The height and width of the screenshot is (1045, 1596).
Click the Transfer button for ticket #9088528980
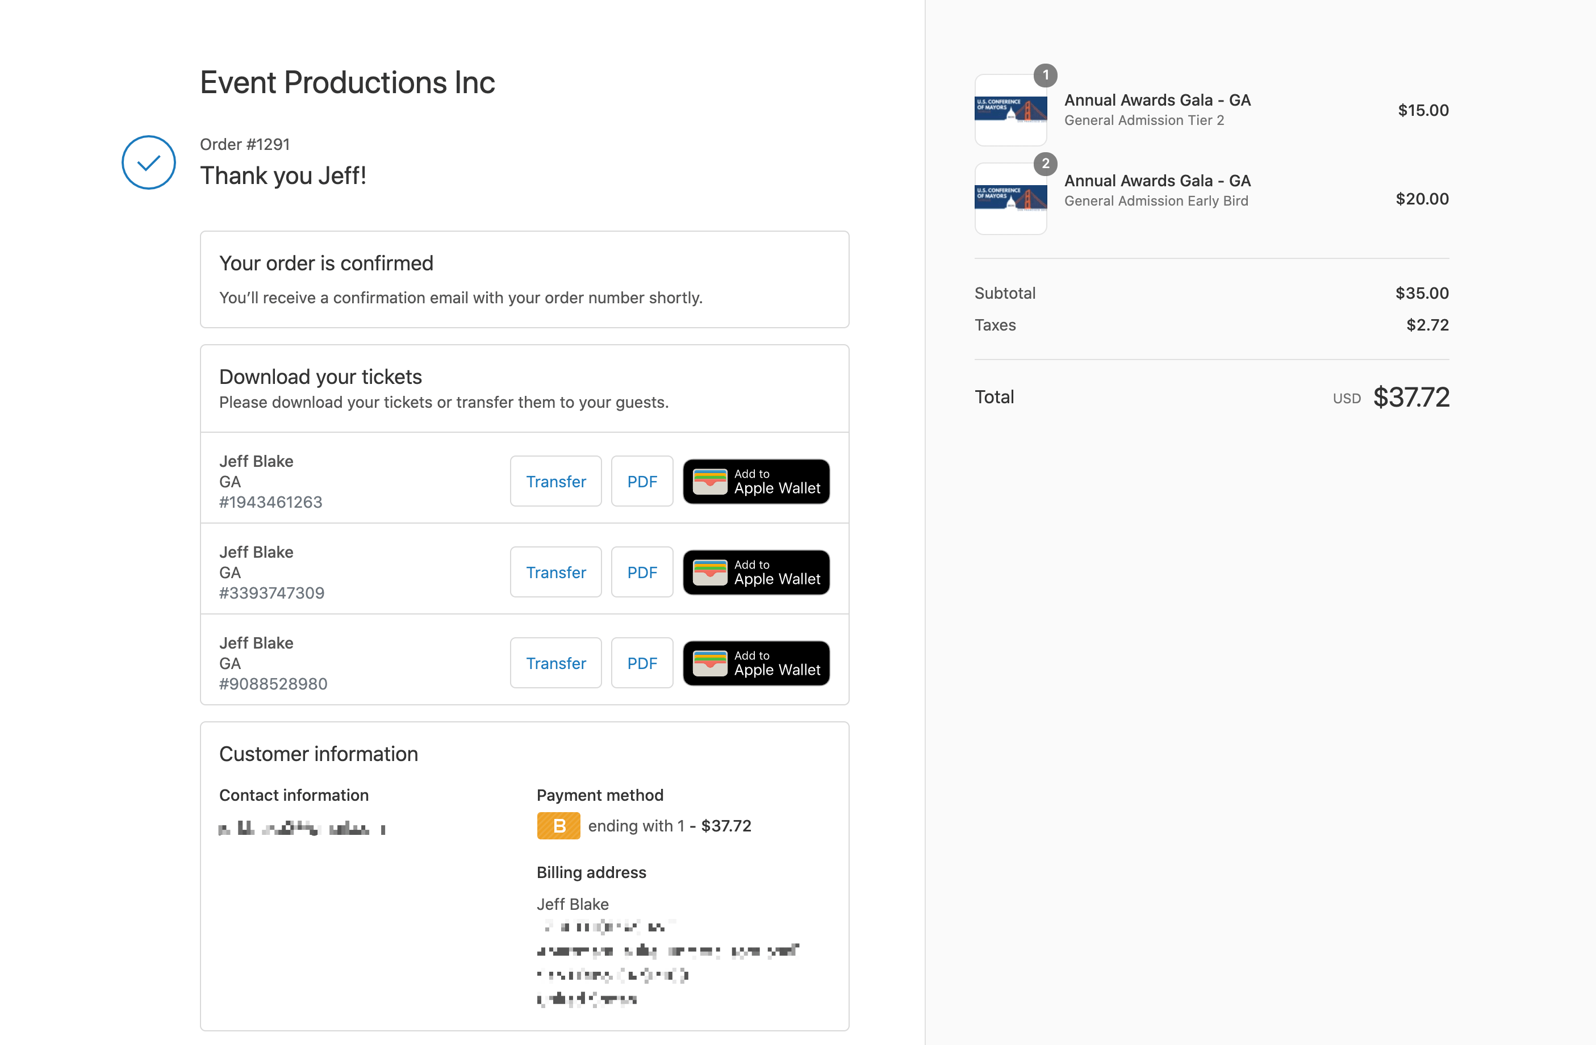555,662
